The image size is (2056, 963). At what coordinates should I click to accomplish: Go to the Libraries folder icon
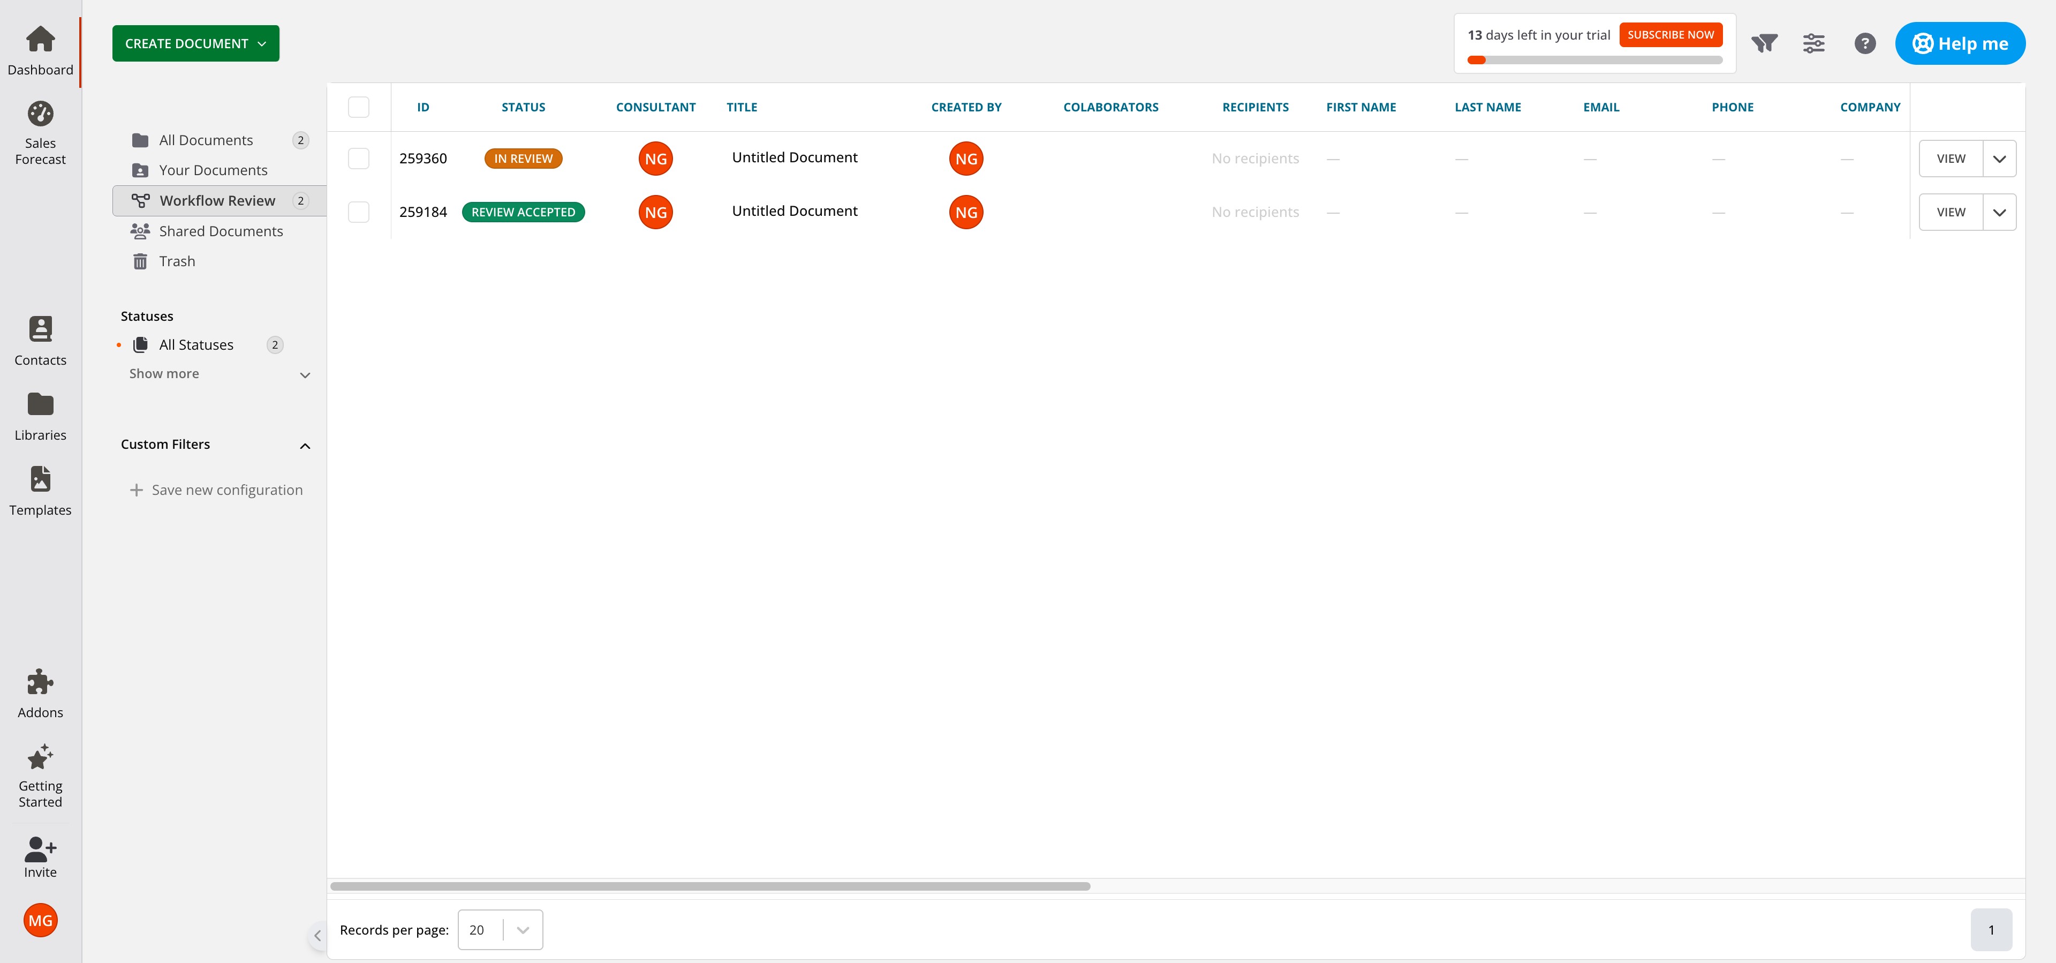click(40, 405)
